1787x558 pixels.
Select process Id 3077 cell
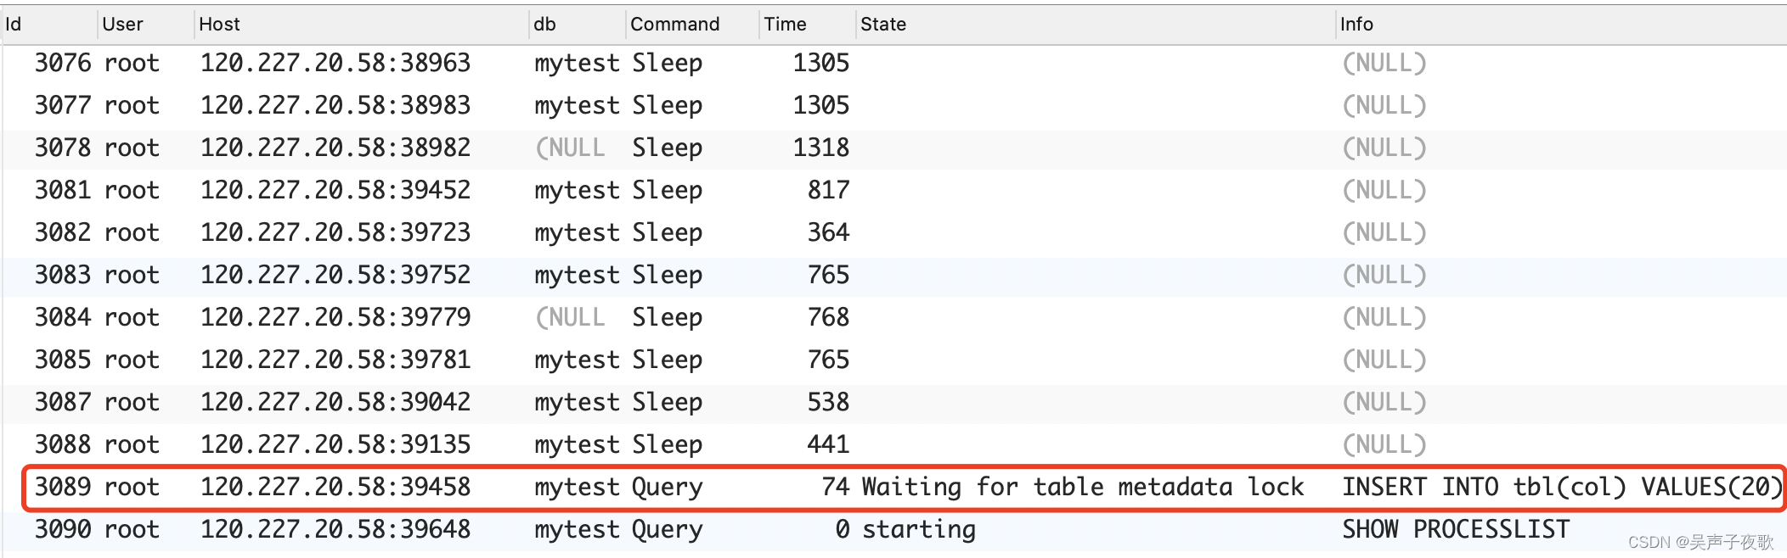[x=63, y=105]
